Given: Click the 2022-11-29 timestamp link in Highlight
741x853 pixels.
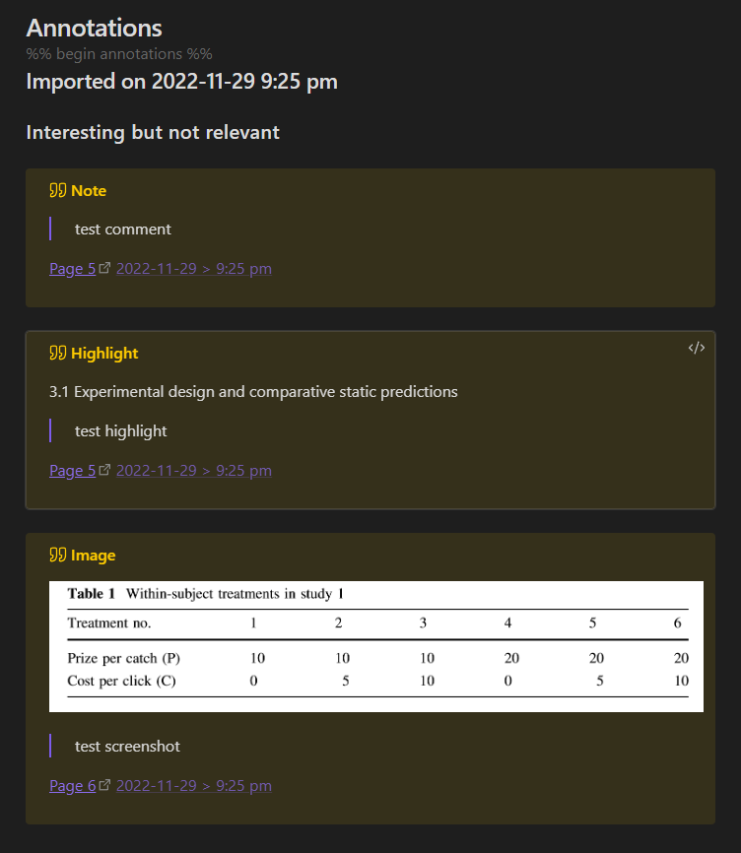Looking at the screenshot, I should pos(156,470).
